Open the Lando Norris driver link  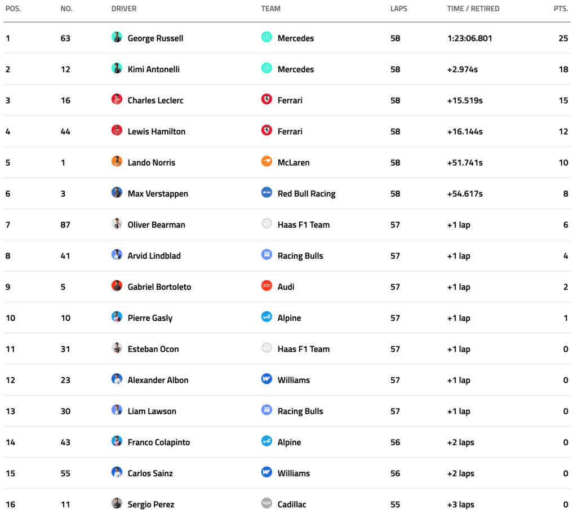[x=151, y=162]
